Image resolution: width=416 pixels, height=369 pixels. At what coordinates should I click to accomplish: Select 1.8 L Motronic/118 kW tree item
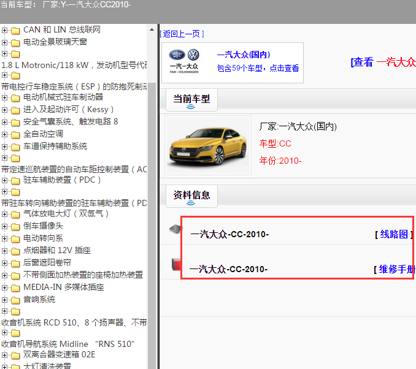tap(74, 65)
